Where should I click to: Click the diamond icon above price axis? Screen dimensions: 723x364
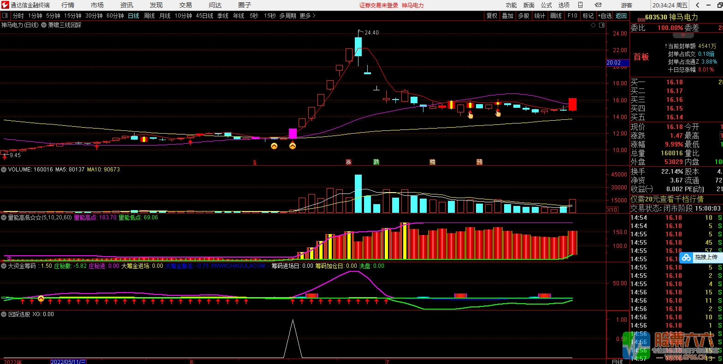pos(593,25)
